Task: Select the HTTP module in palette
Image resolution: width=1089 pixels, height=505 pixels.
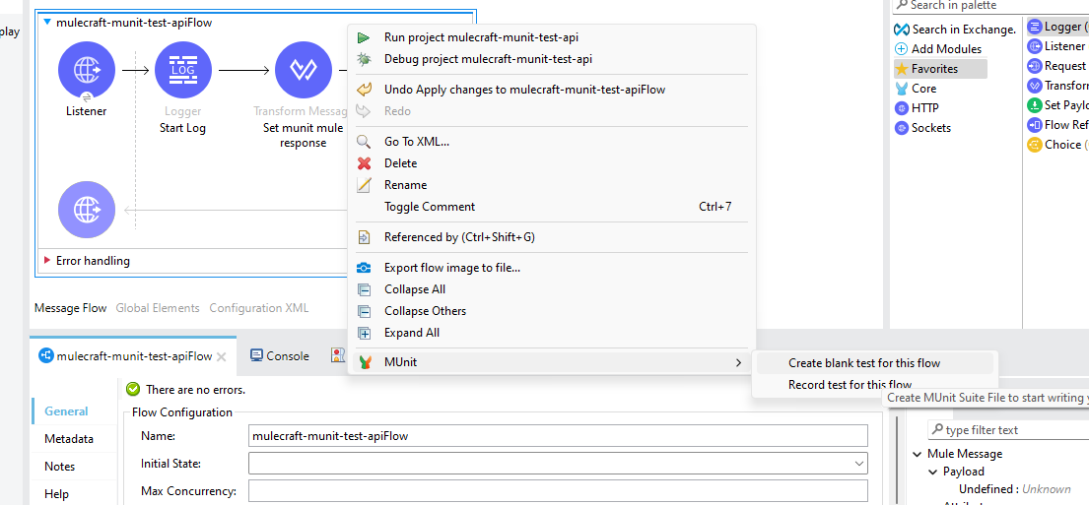Action: point(924,108)
